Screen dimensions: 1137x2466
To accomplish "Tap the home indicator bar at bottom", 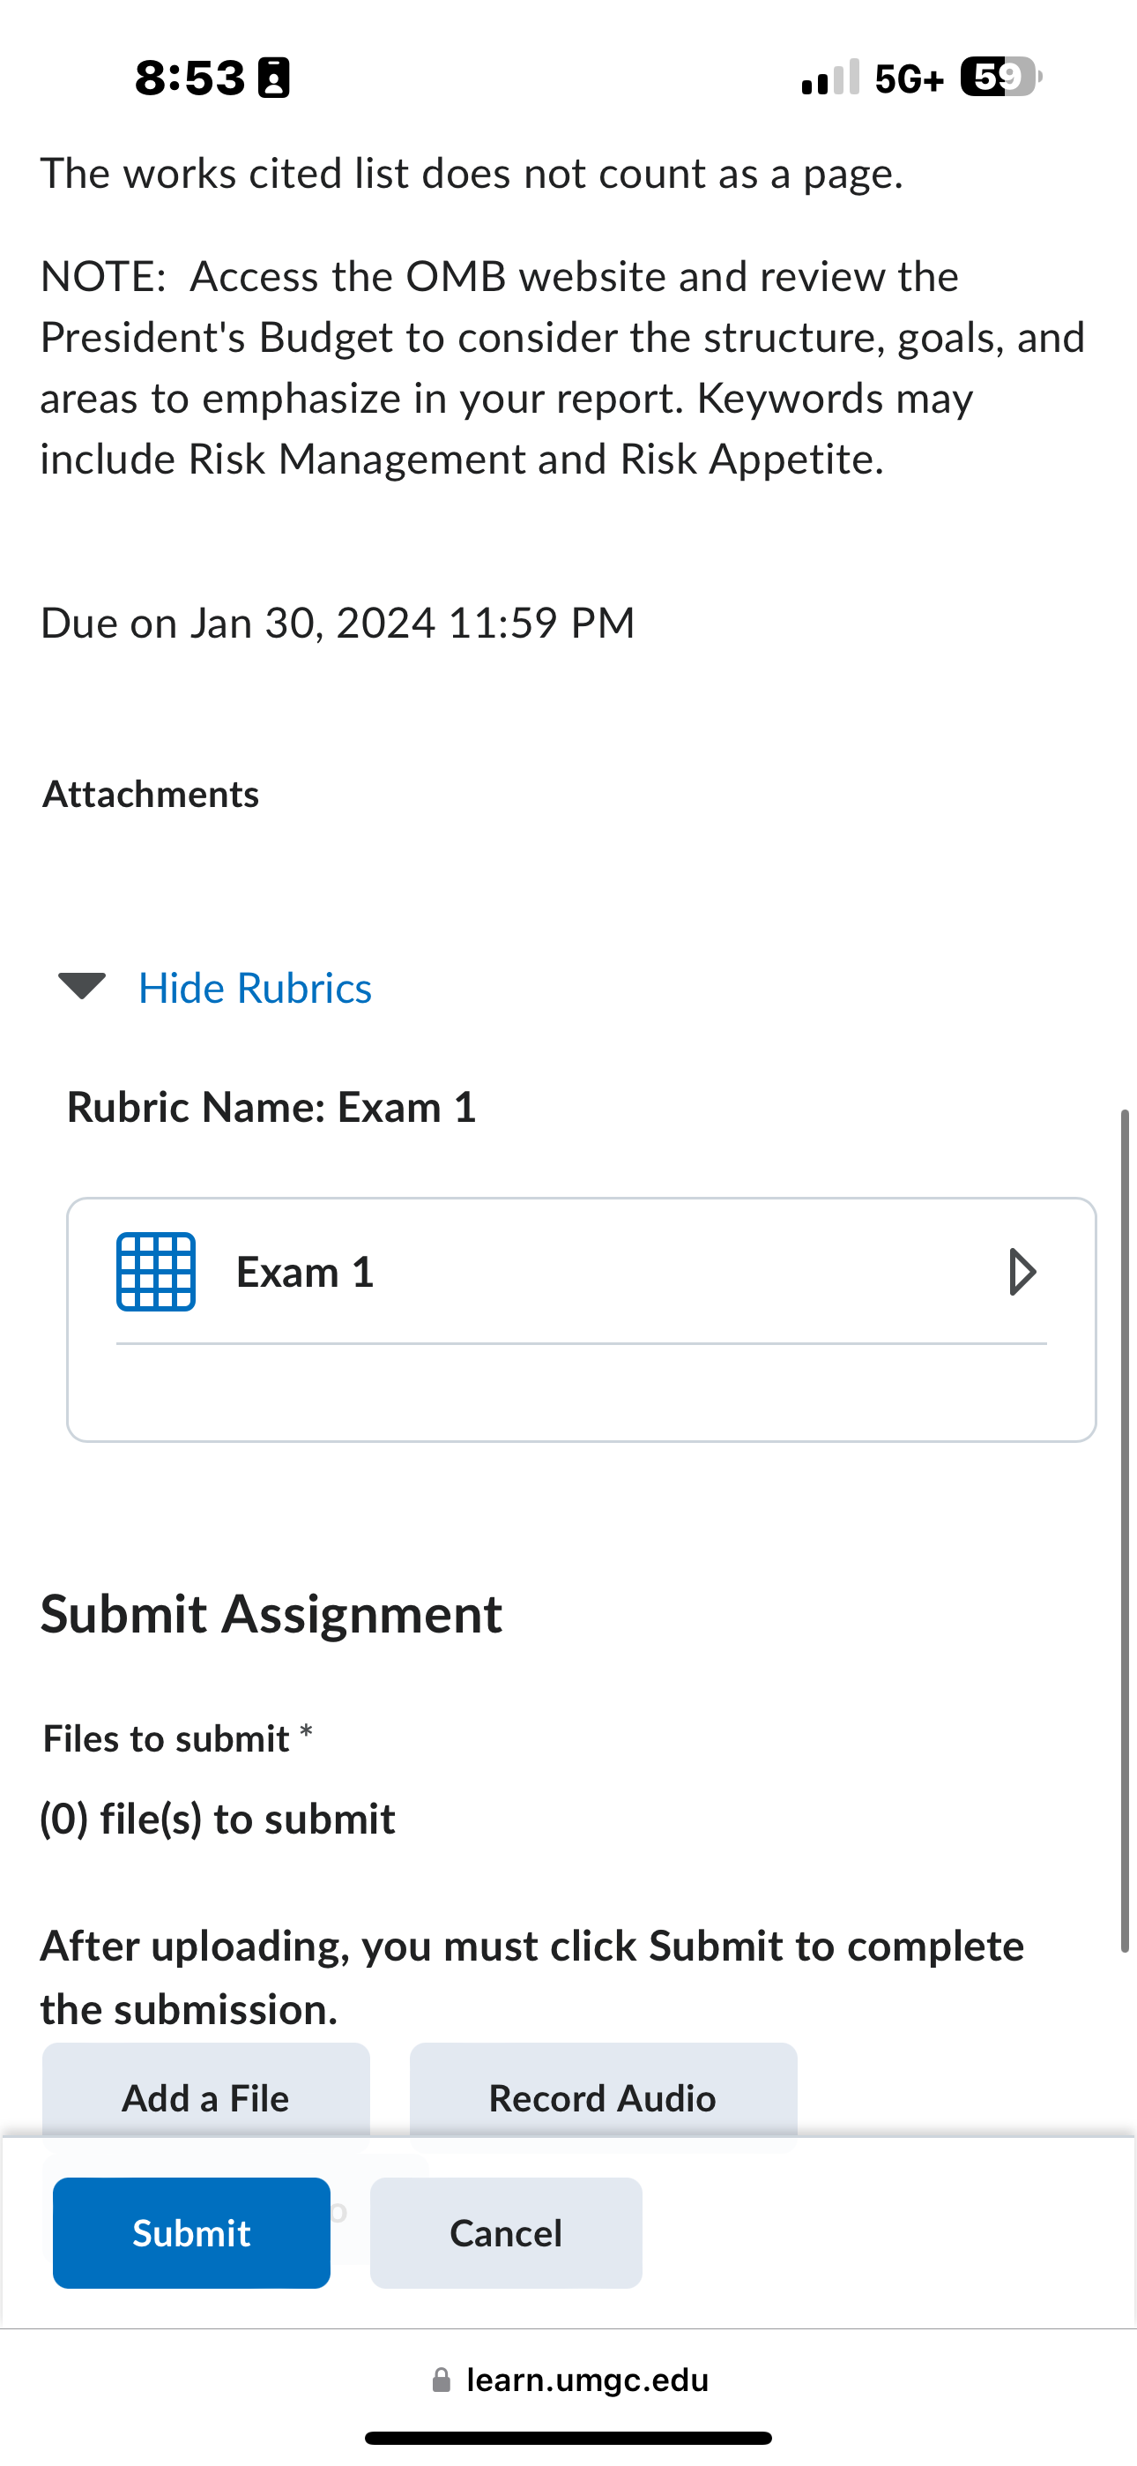I will (568, 2439).
